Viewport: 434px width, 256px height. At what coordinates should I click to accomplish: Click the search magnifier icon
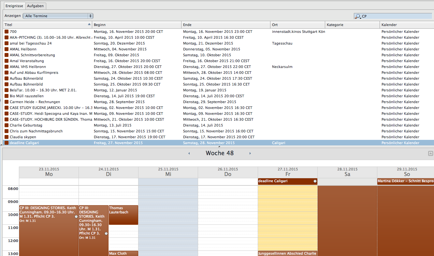point(358,16)
